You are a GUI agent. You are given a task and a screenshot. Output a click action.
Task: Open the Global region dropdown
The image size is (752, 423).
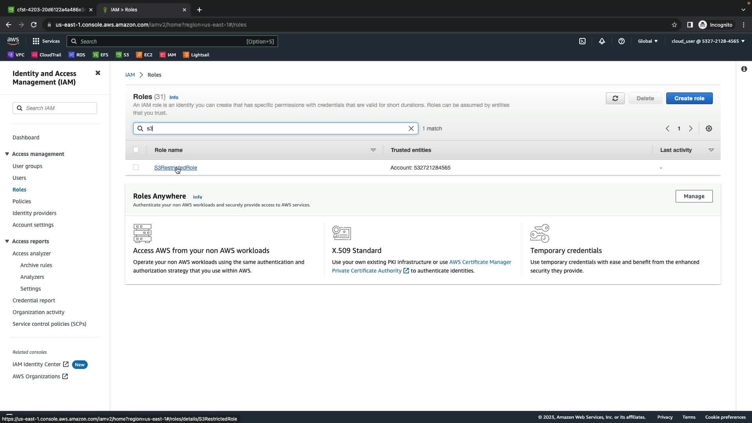[647, 41]
